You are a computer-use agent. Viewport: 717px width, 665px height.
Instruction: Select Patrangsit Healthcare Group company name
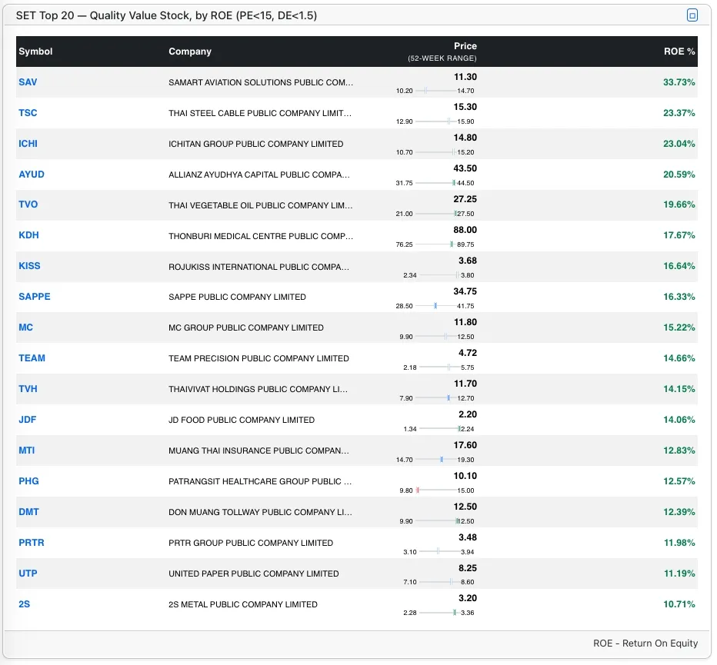click(260, 480)
